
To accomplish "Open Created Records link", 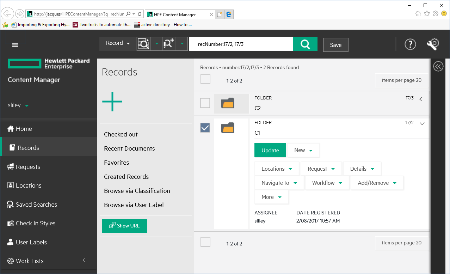I will (127, 177).
